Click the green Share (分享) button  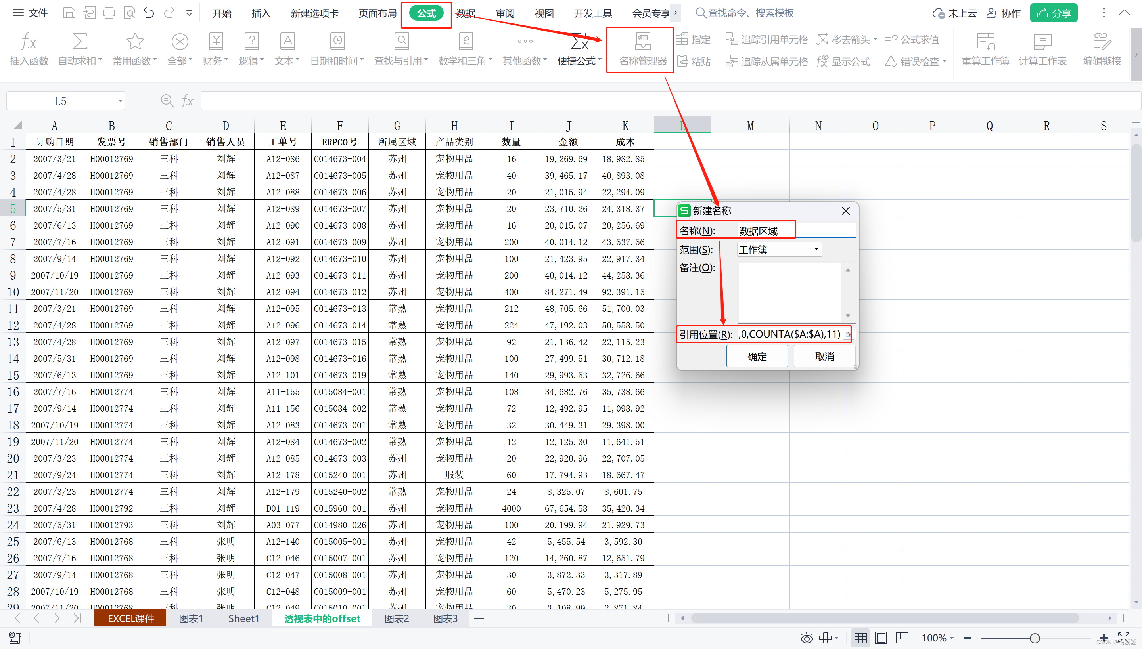[1054, 13]
